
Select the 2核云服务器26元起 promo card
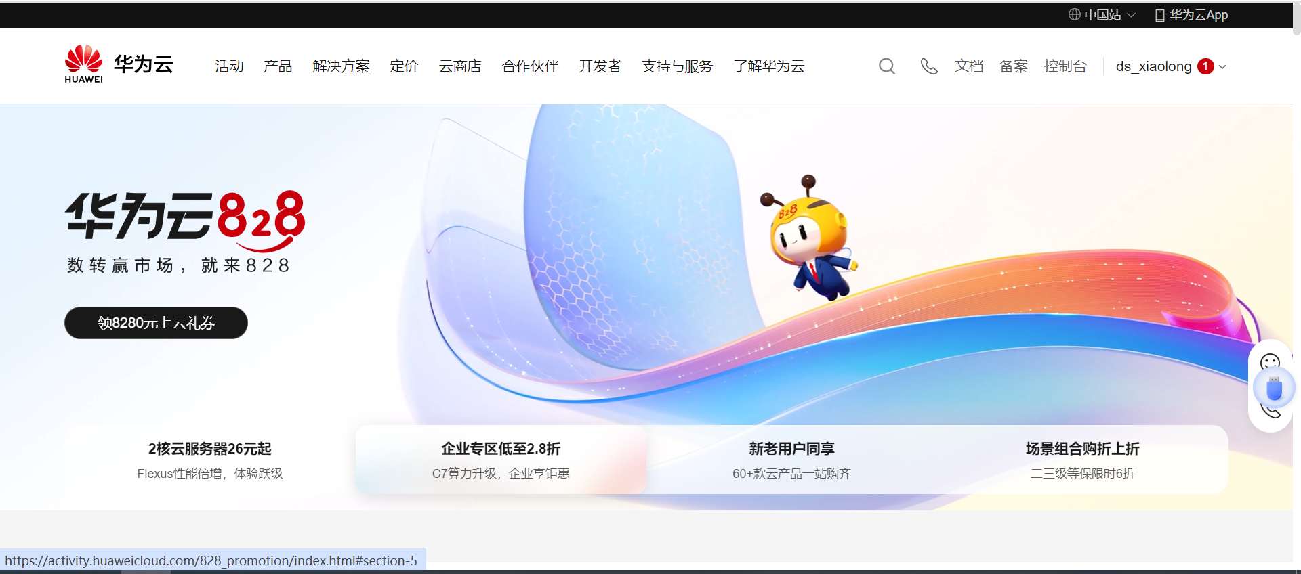[210, 460]
